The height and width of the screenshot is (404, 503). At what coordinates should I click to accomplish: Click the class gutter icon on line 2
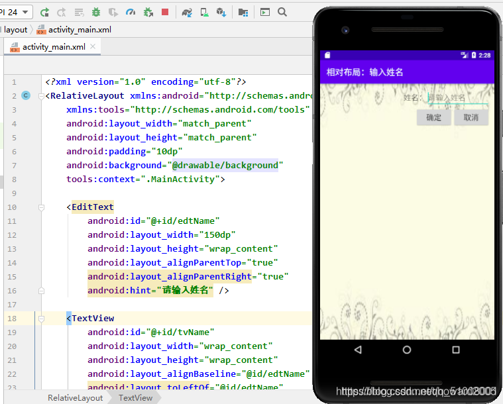26,95
